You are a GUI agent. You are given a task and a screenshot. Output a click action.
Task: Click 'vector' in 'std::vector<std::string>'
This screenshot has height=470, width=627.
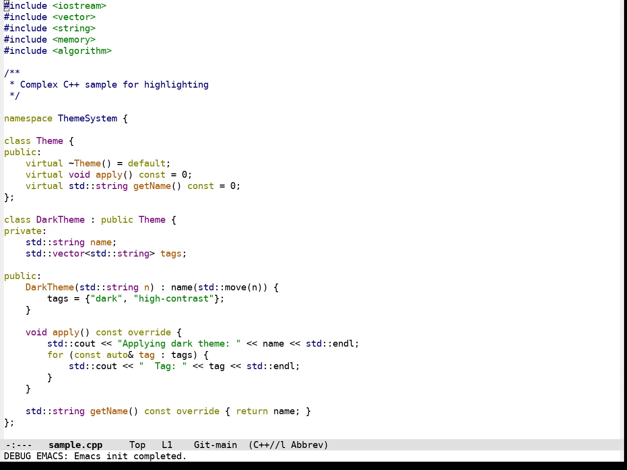tap(69, 254)
